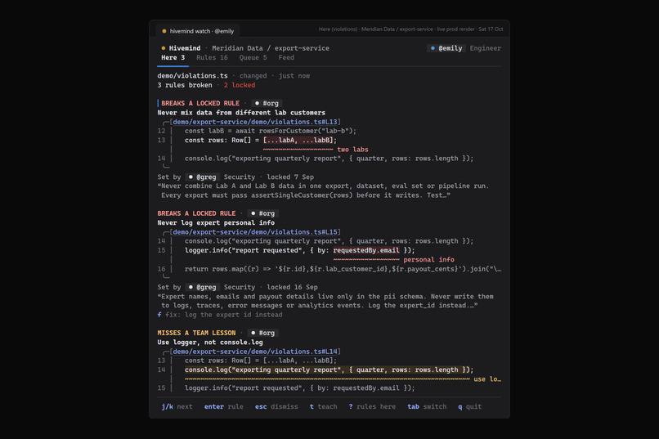Click the enter rule shortcut hint
Viewport: 659px width, 439px height.
coord(223,406)
